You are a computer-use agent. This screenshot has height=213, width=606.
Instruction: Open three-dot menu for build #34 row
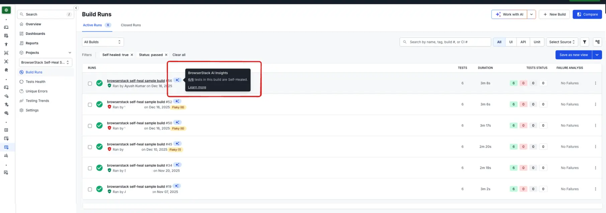pos(595,168)
